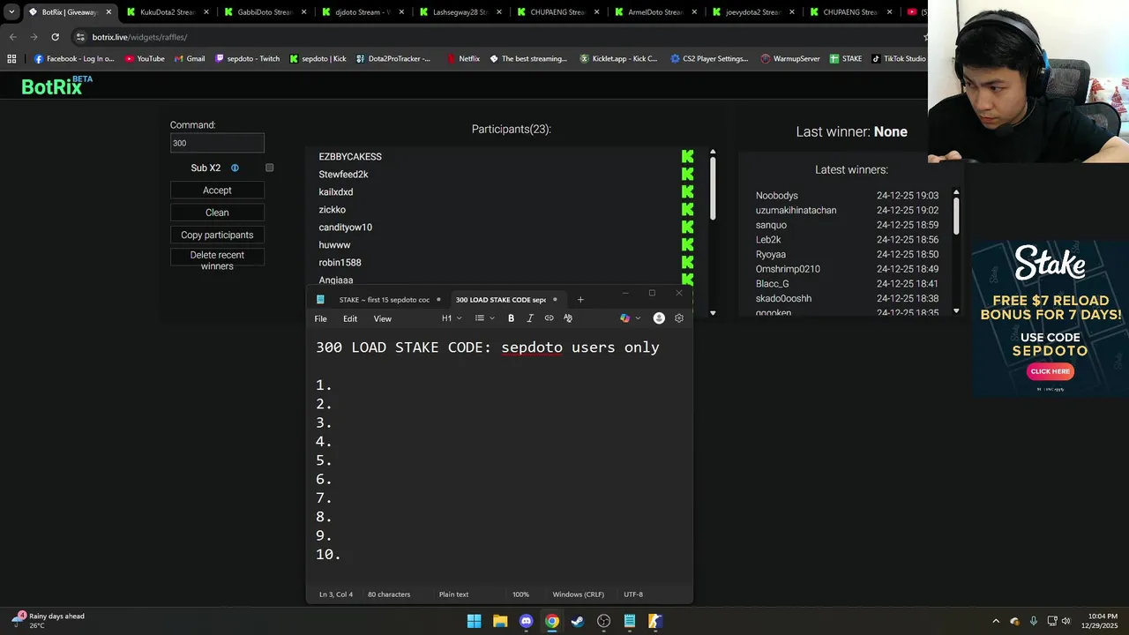Open the UTF-8 encoding selector
The height and width of the screenshot is (635, 1129).
click(x=633, y=594)
